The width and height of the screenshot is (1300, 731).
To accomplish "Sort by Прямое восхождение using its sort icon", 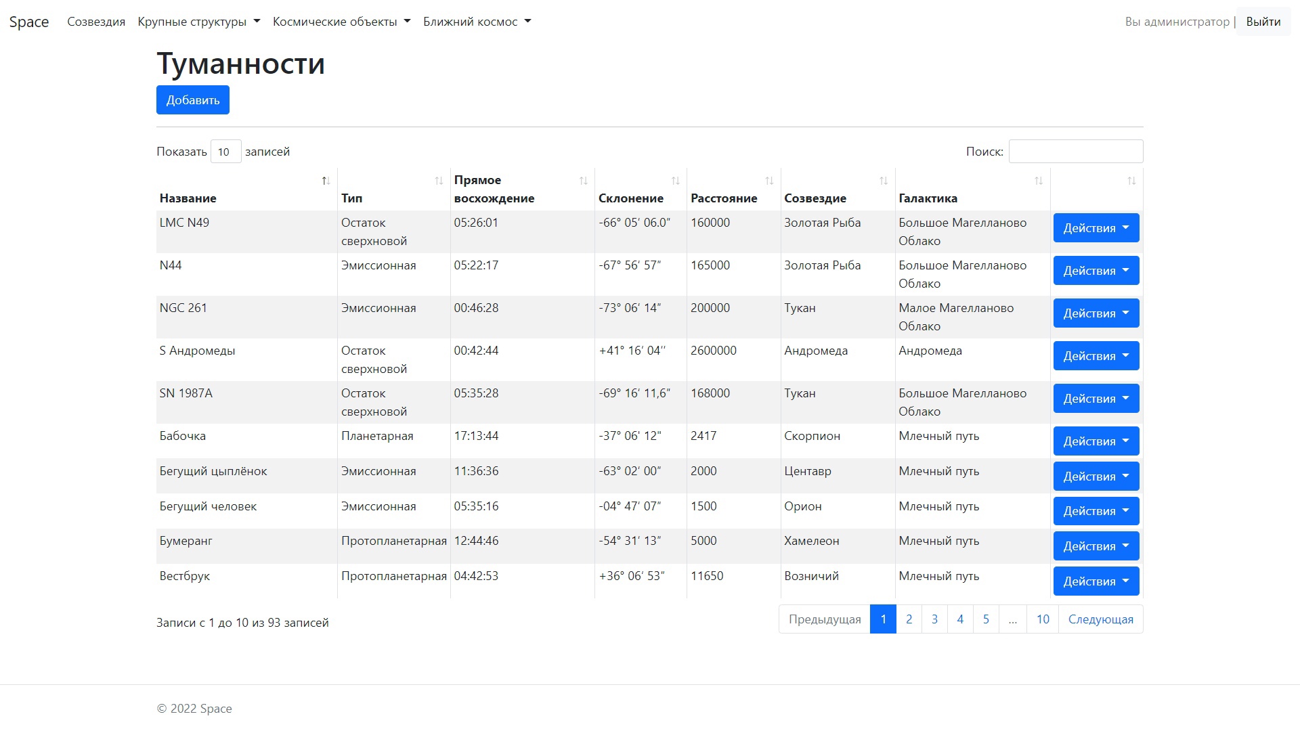I will coord(583,181).
